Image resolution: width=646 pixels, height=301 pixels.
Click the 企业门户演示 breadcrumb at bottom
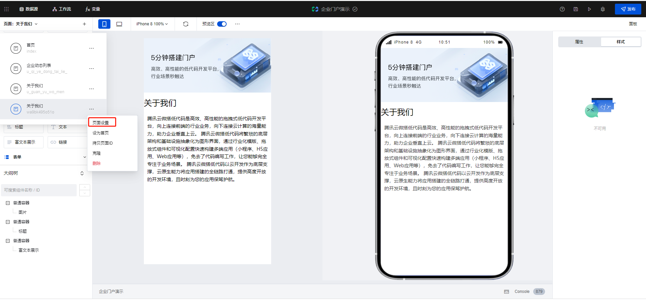tap(111, 291)
